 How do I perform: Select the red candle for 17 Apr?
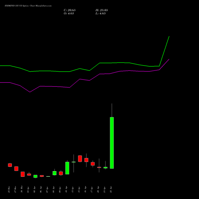click(x=93, y=164)
